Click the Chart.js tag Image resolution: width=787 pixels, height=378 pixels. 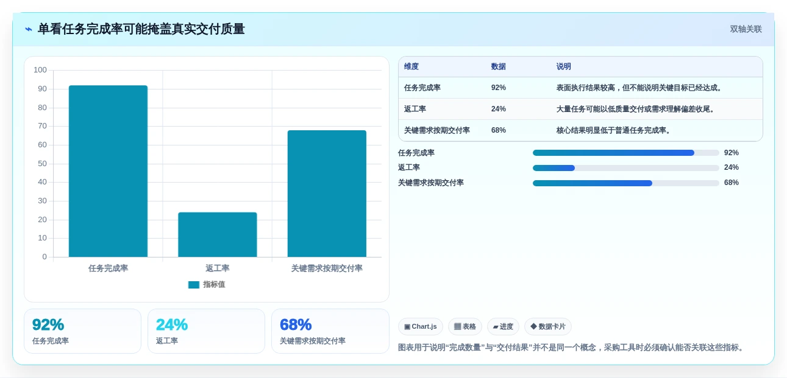421,327
